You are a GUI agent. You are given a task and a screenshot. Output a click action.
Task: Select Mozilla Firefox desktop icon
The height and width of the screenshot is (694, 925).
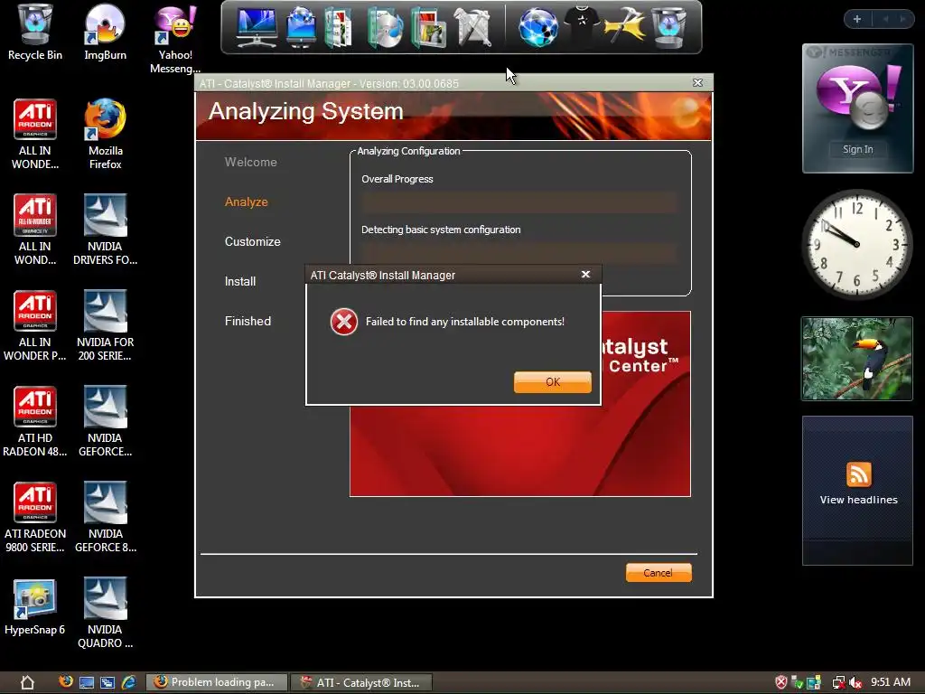point(105,135)
